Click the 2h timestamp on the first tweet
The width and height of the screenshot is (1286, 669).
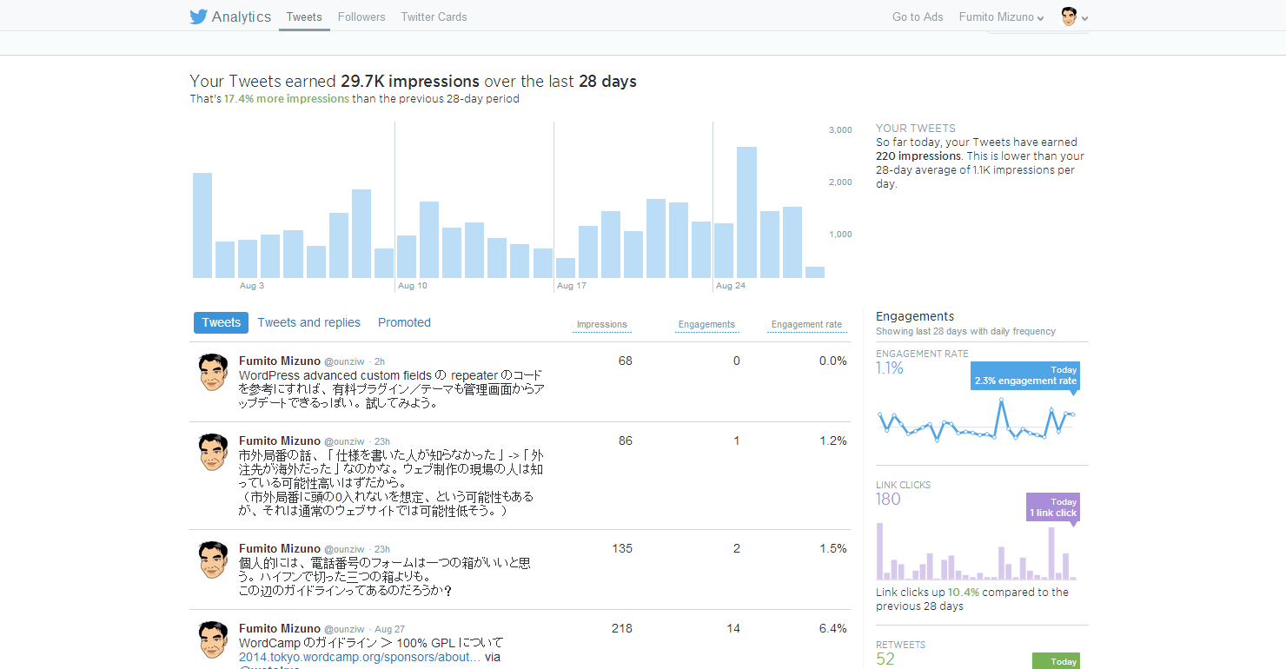coord(380,361)
